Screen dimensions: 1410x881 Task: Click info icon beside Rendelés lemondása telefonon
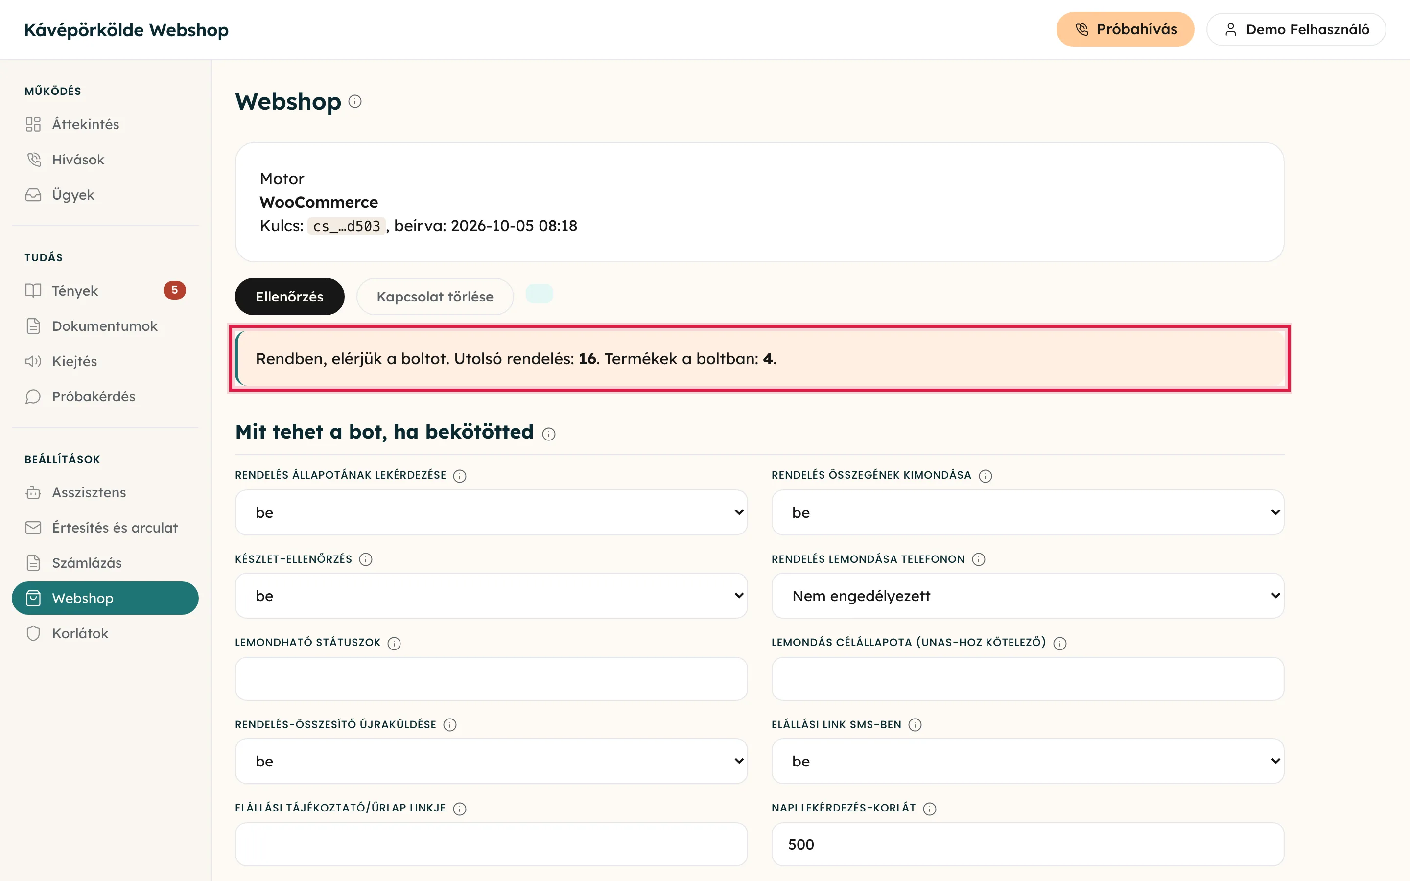pos(978,559)
